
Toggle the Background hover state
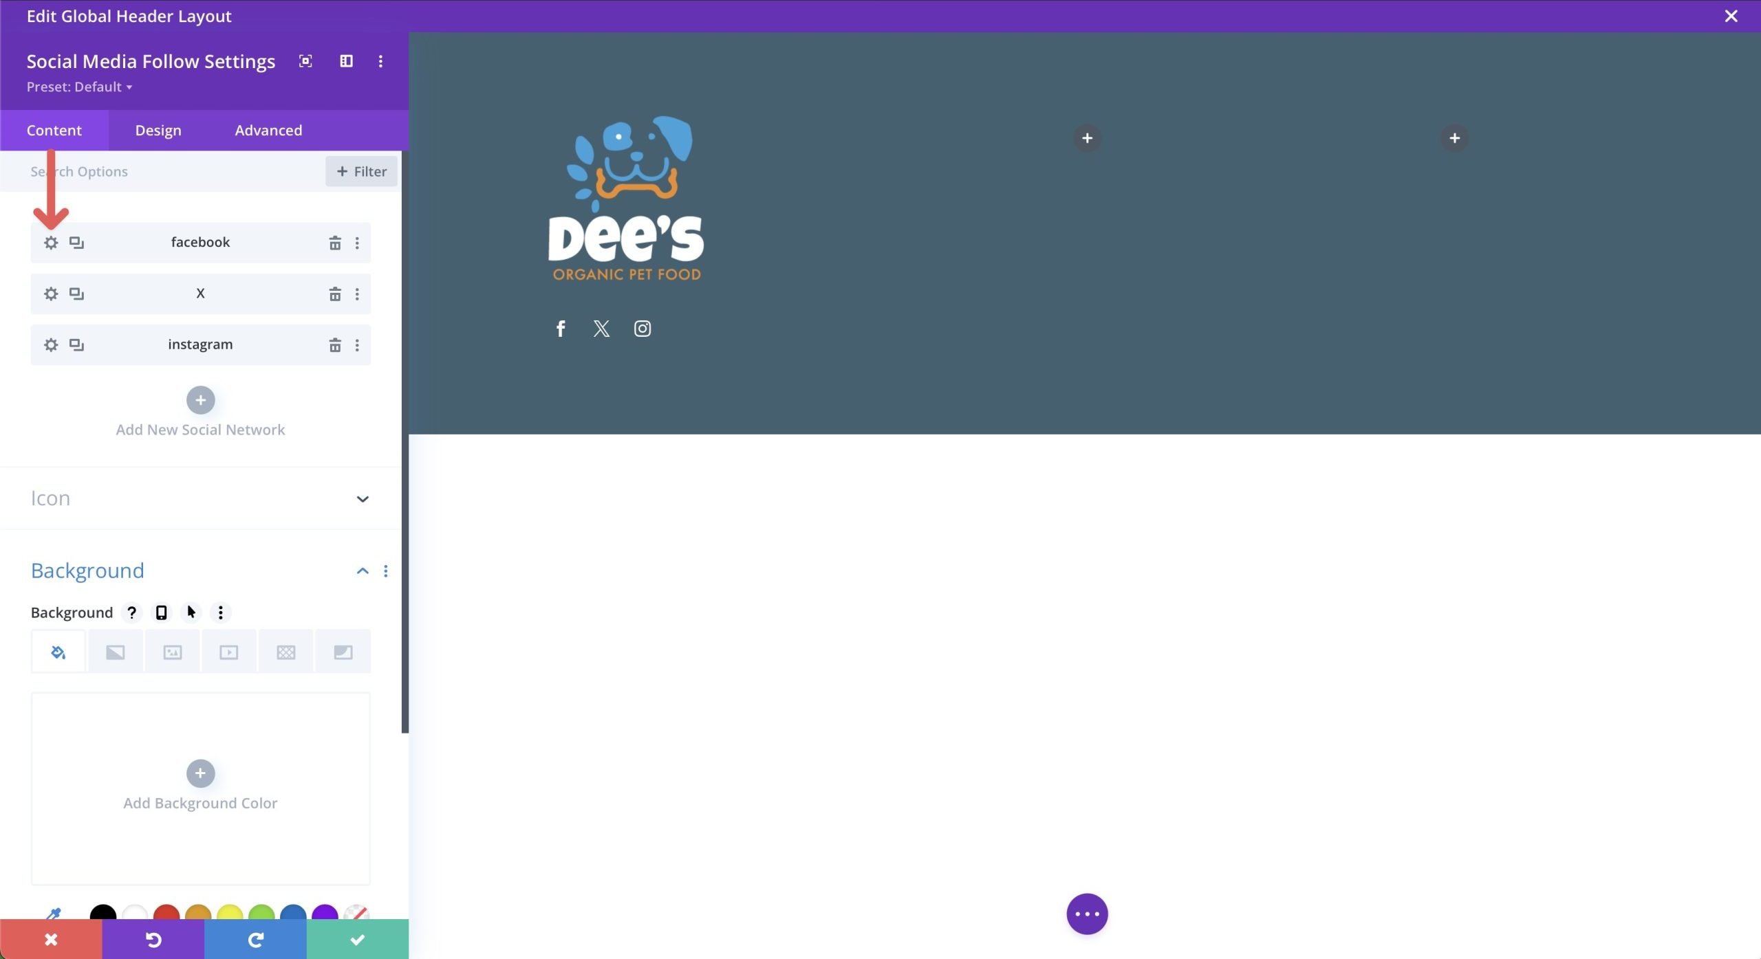[190, 613]
